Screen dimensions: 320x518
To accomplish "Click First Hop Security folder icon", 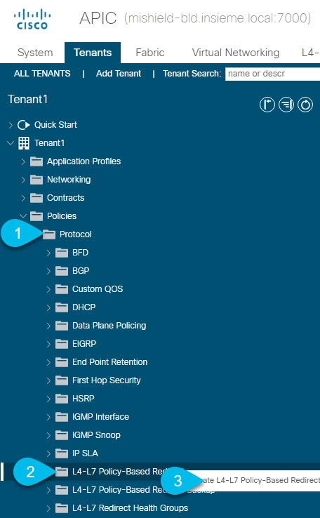I will 62,380.
